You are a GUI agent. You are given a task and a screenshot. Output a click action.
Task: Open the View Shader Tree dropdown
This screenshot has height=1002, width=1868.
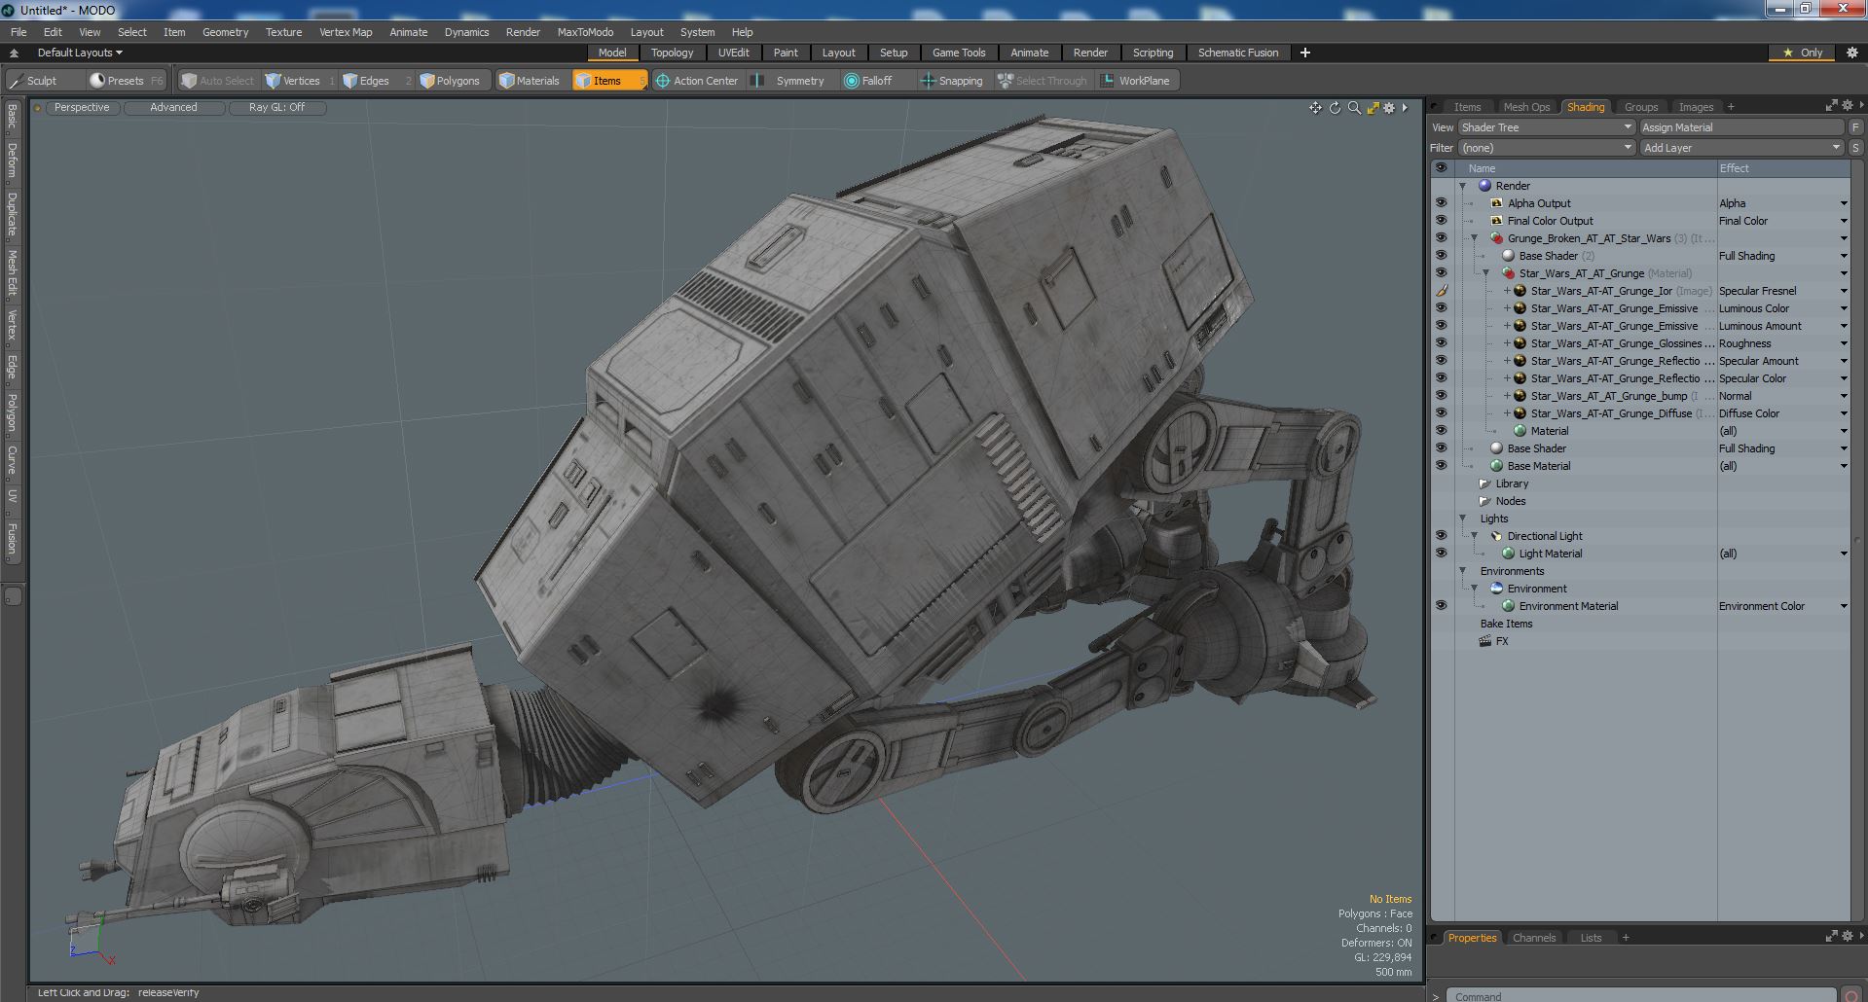(1546, 127)
